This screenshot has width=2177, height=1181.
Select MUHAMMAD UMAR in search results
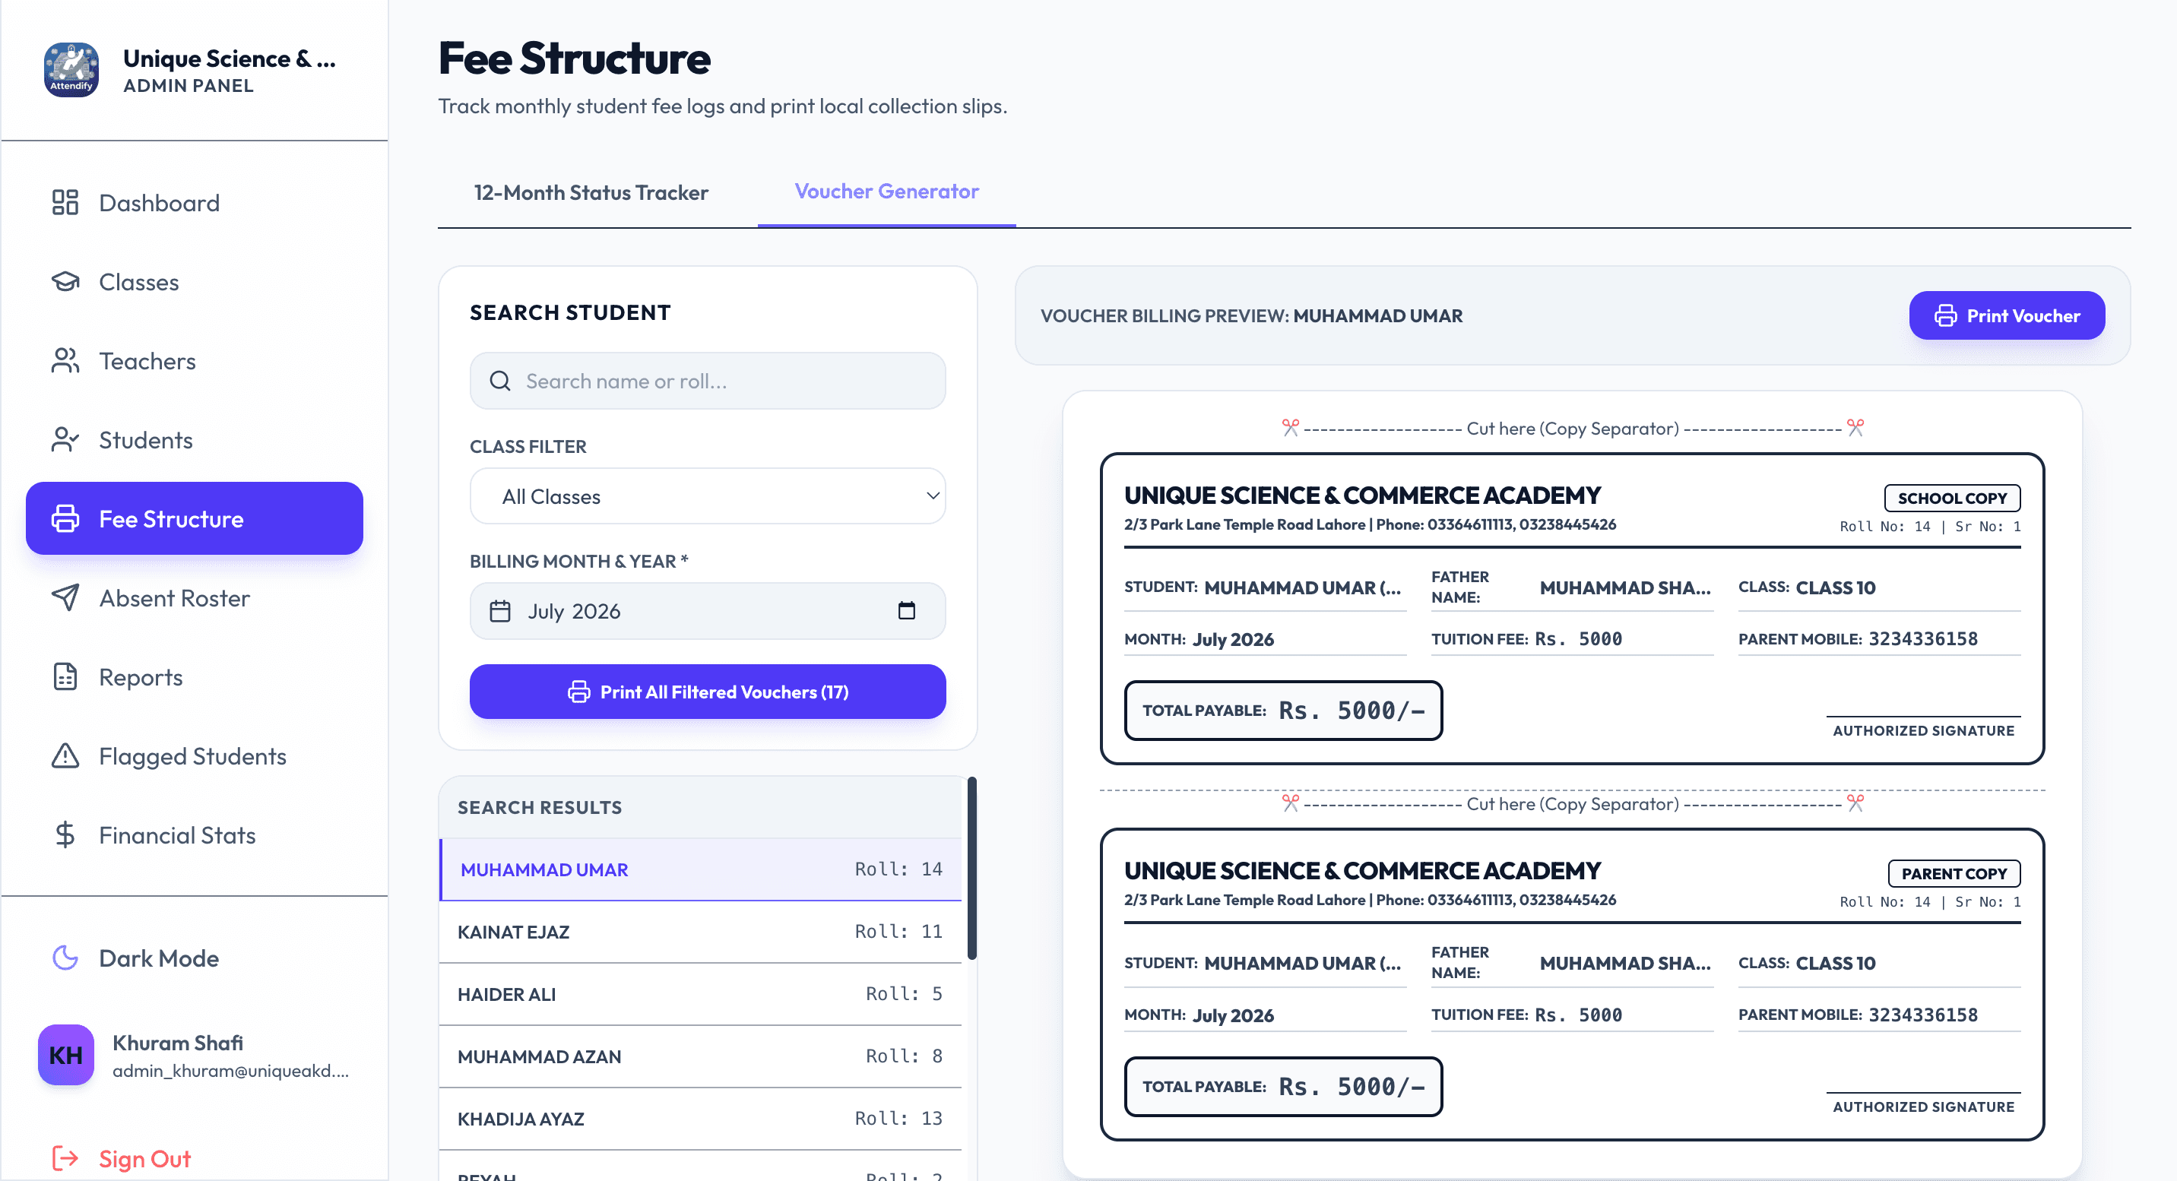[701, 869]
